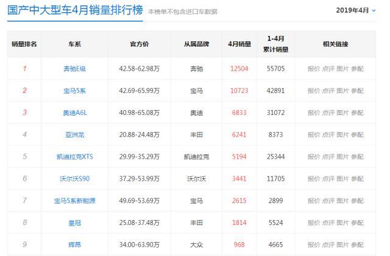Click 图片 link in the 奔驰E级 row
The height and width of the screenshot is (256, 390).
342,69
